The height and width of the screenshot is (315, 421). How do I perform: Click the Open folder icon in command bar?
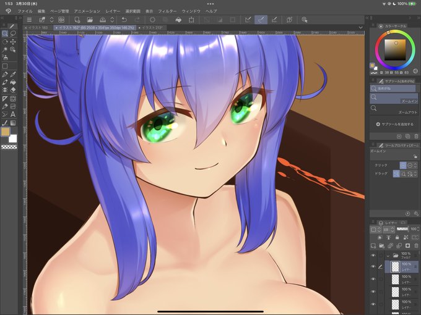click(x=90, y=20)
